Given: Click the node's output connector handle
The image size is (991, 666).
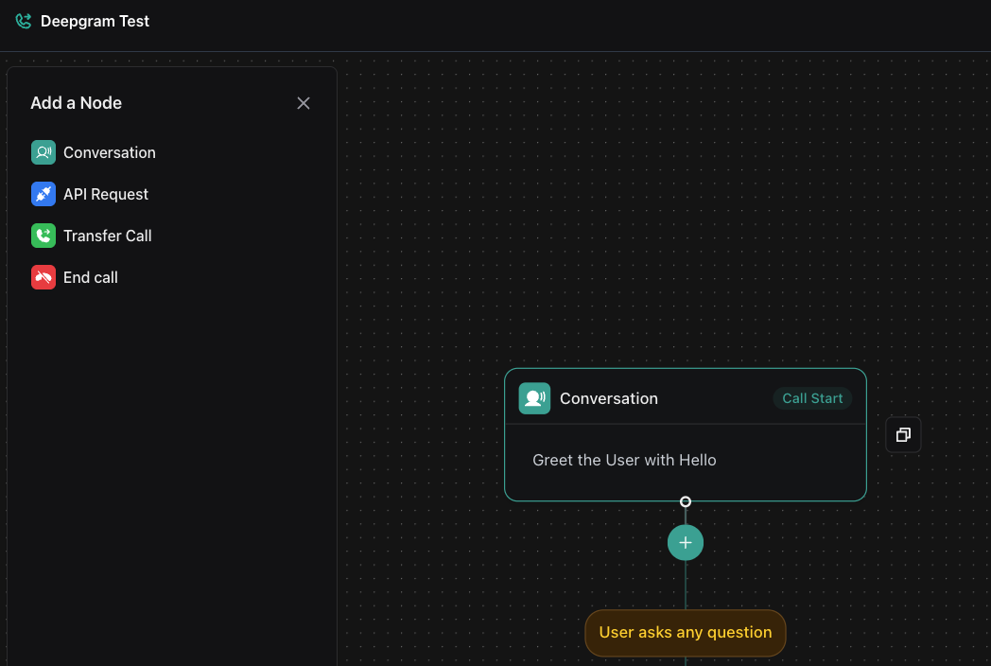Looking at the screenshot, I should [x=686, y=501].
